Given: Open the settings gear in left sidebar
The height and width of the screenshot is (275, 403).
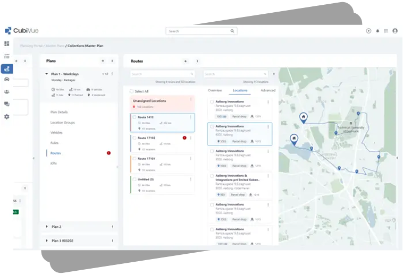Looking at the screenshot, I should point(7,116).
